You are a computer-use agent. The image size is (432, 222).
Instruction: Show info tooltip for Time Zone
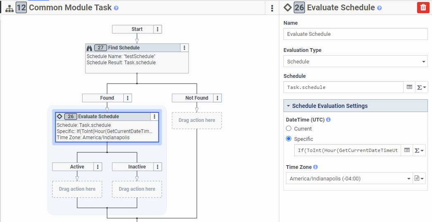point(316,167)
